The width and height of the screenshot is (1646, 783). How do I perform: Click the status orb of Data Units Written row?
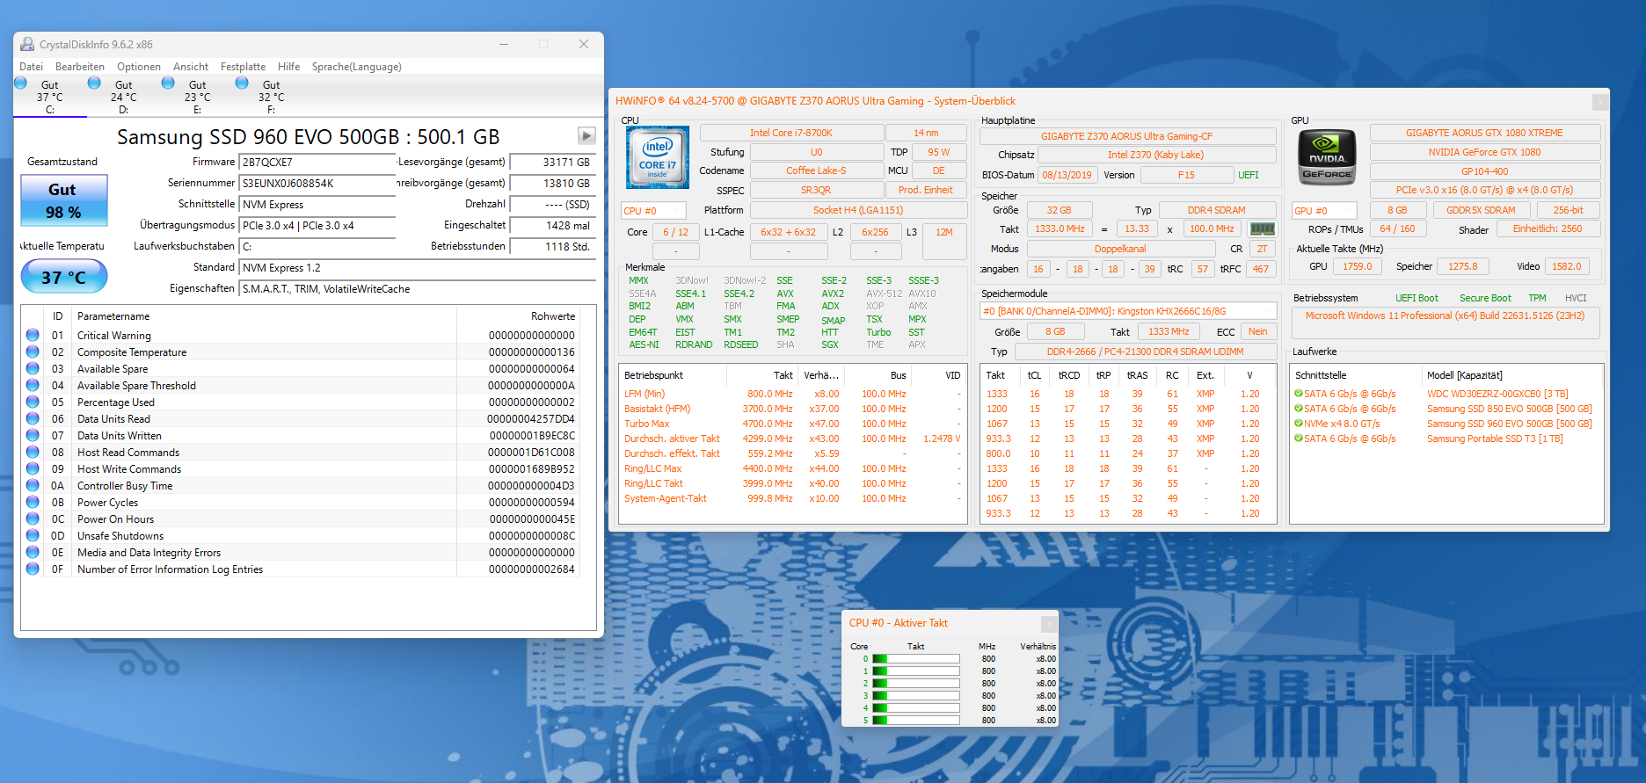pyautogui.click(x=33, y=435)
